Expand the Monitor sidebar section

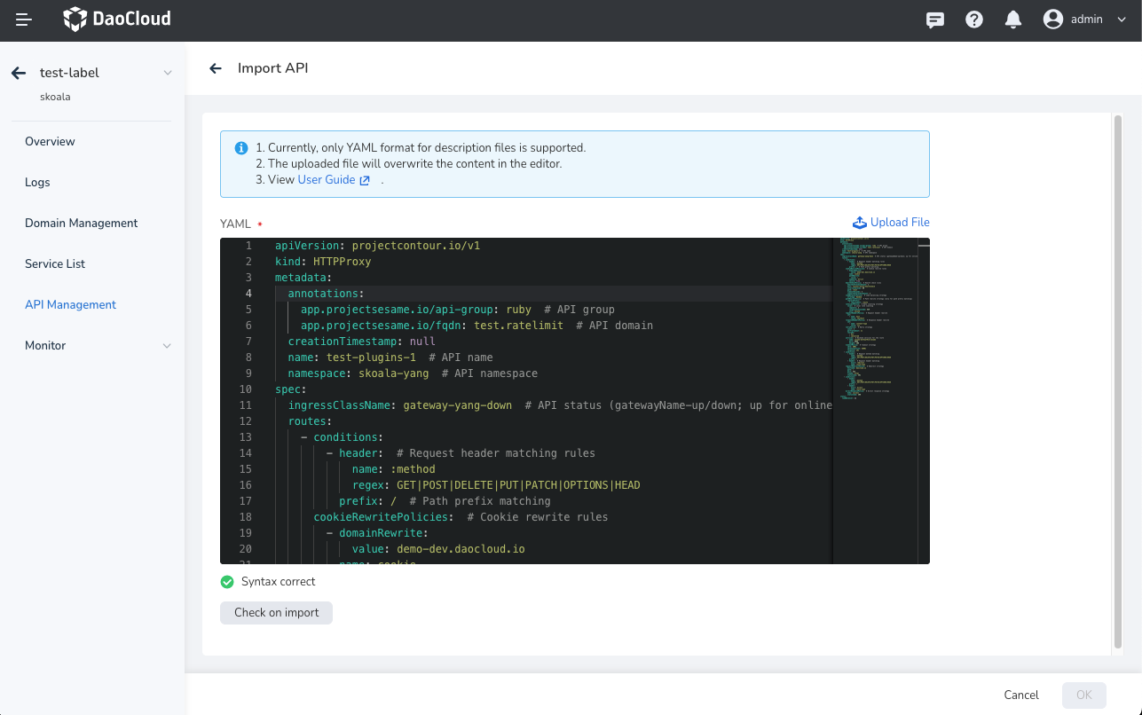(x=167, y=345)
